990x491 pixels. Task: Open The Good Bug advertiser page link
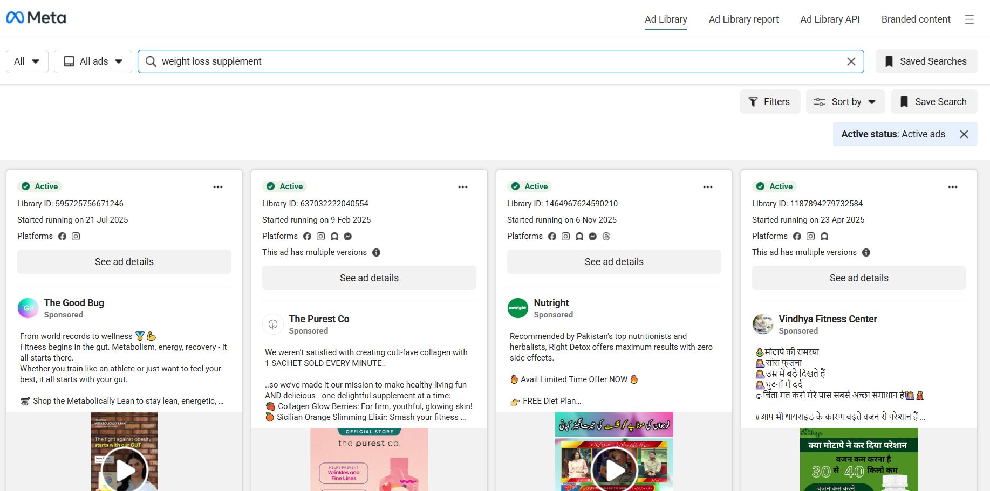pyautogui.click(x=74, y=303)
